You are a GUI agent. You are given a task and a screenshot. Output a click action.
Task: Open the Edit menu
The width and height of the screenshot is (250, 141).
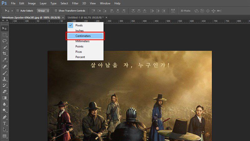[22, 3]
